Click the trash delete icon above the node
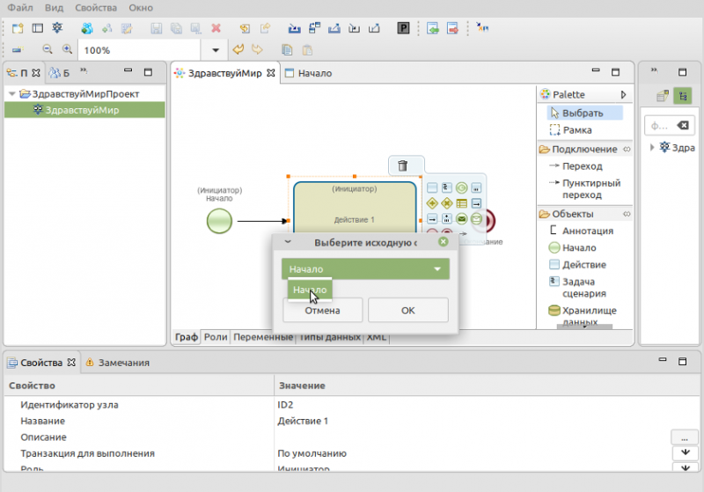704x492 pixels. click(x=402, y=165)
